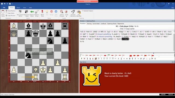The image size is (175, 98).
Task: Click the '=' equal position annotation symbol
Action: [124, 59]
